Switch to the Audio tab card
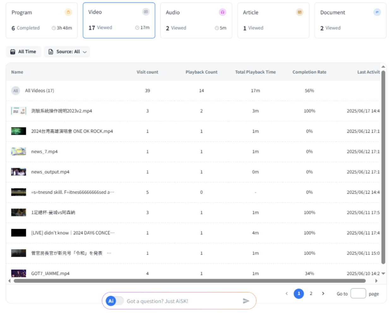 click(196, 21)
